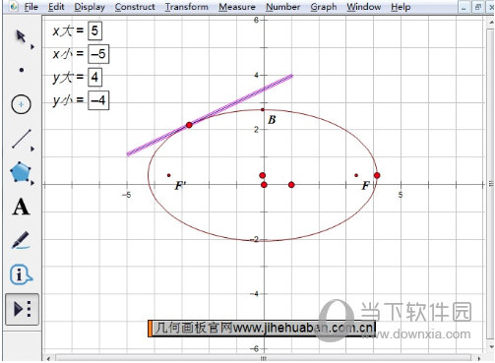Pick the Marker pen tool
The image size is (495, 363).
click(21, 240)
